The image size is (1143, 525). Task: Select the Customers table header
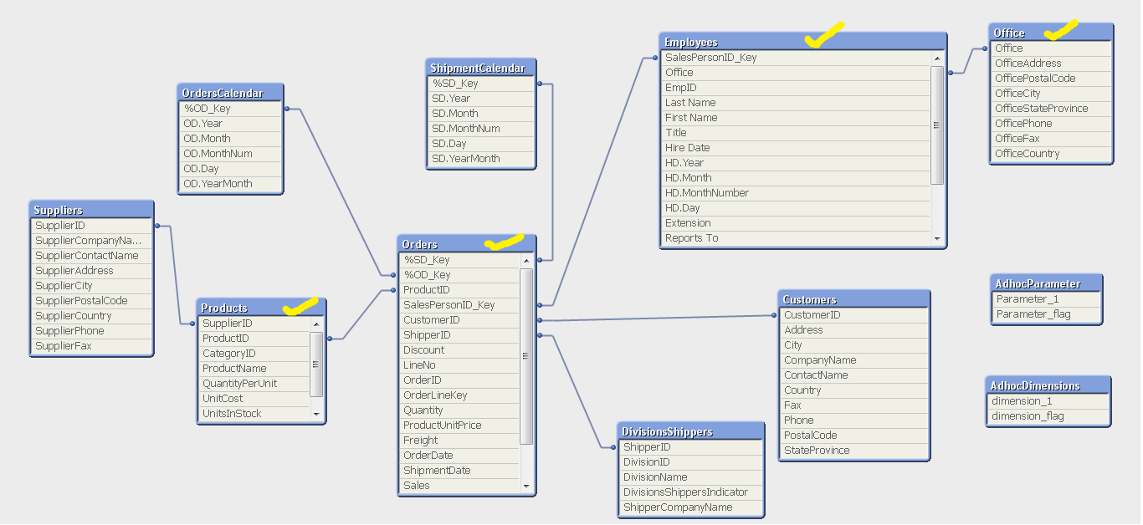click(x=854, y=298)
